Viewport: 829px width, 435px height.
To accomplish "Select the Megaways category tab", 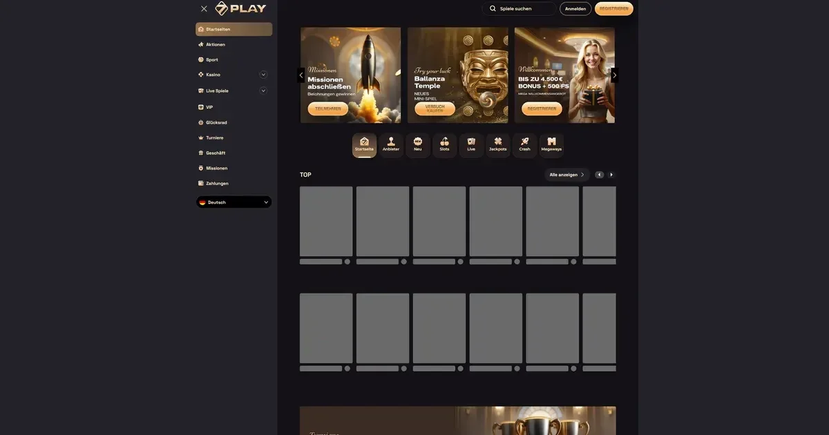I will point(551,145).
